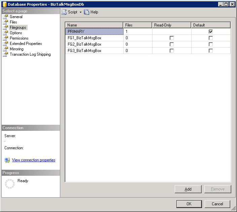Click the Read-Only column header
237x212 pixels.
point(172,25)
